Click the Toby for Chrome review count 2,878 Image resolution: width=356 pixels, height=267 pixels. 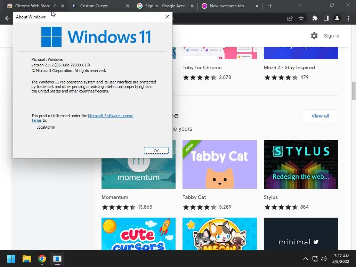(225, 78)
